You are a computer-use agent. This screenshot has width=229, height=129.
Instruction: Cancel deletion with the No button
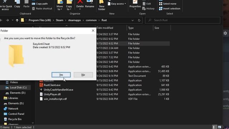tap(83, 75)
